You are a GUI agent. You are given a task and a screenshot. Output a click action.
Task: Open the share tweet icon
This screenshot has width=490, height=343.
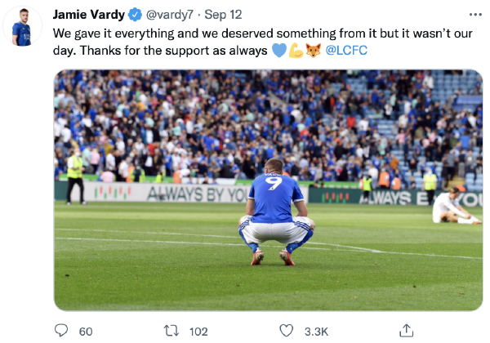406,331
